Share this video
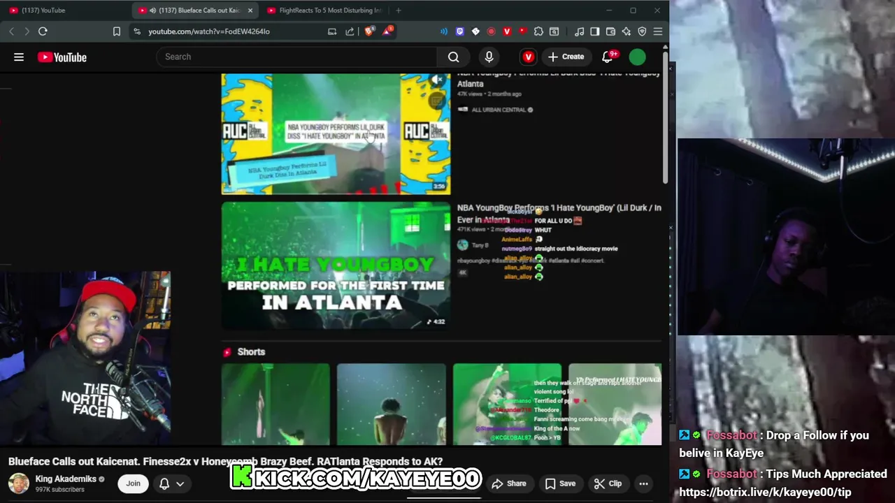The width and height of the screenshot is (895, 503). point(509,483)
